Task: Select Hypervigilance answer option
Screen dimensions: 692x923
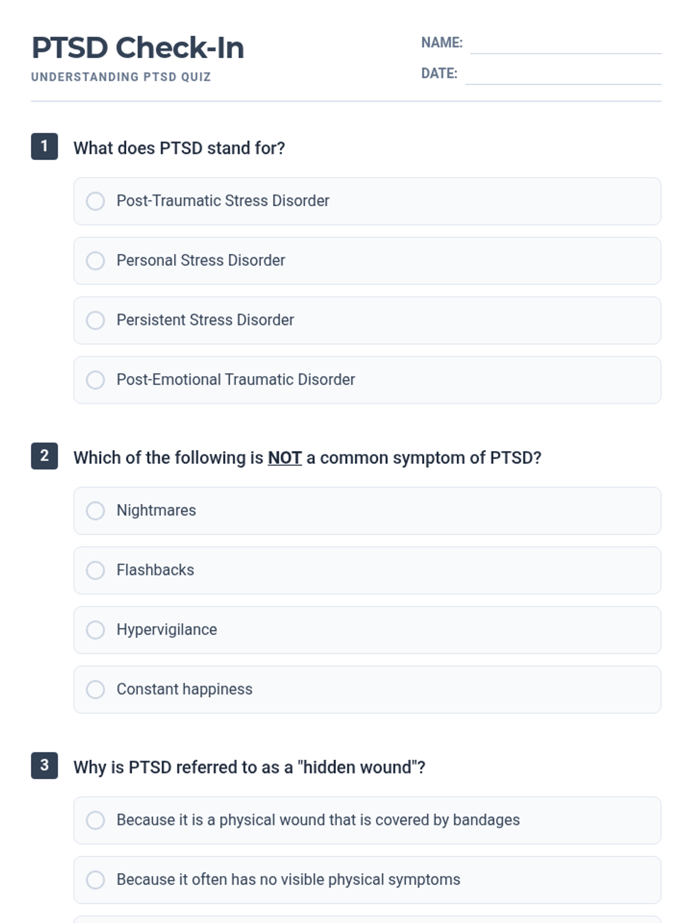Action: pos(96,630)
